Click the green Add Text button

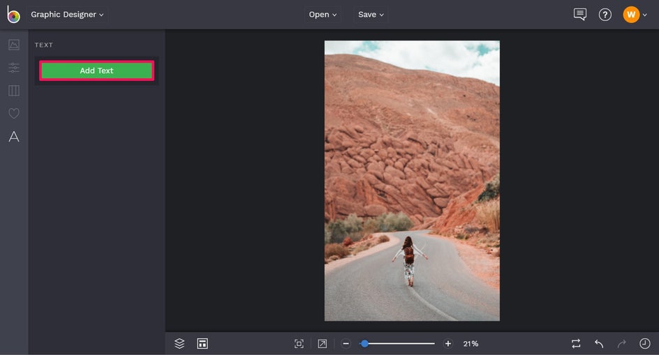click(x=96, y=70)
